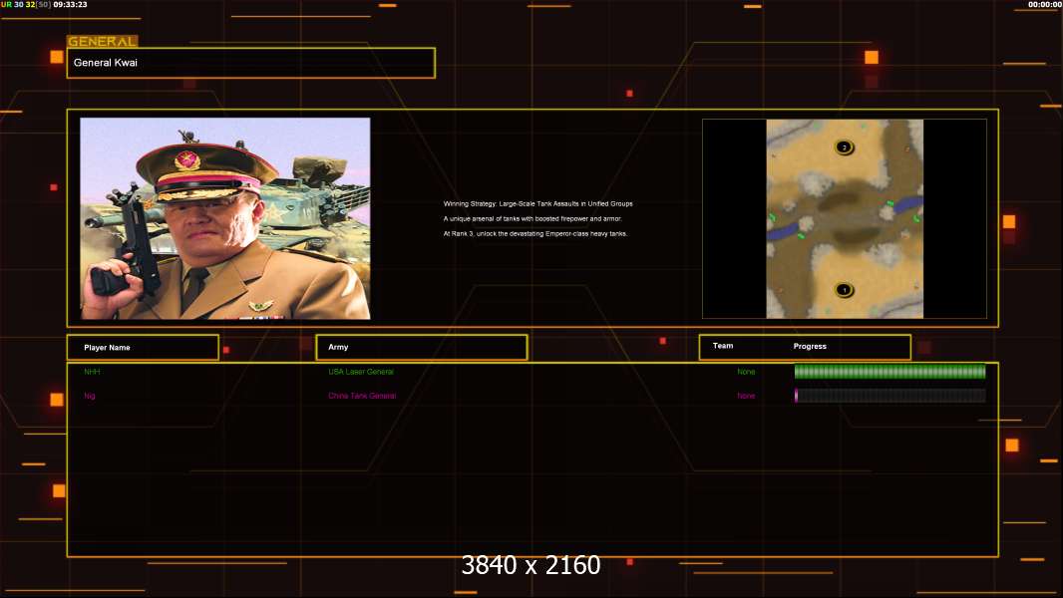This screenshot has width=1063, height=598.
Task: Click the pink player name beside China Tank General
Action: point(90,397)
